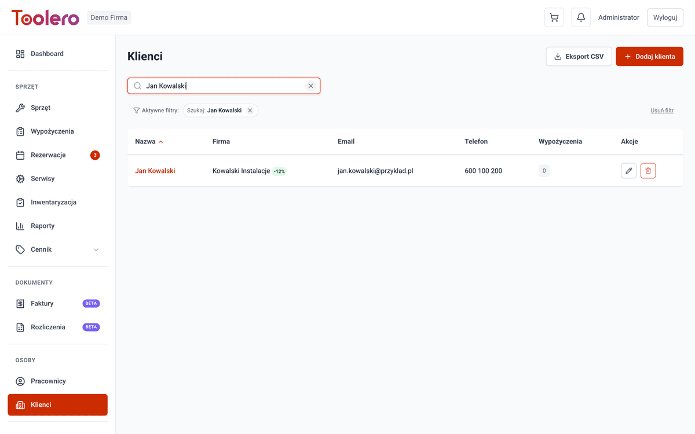Click the Firma column header

pos(221,142)
